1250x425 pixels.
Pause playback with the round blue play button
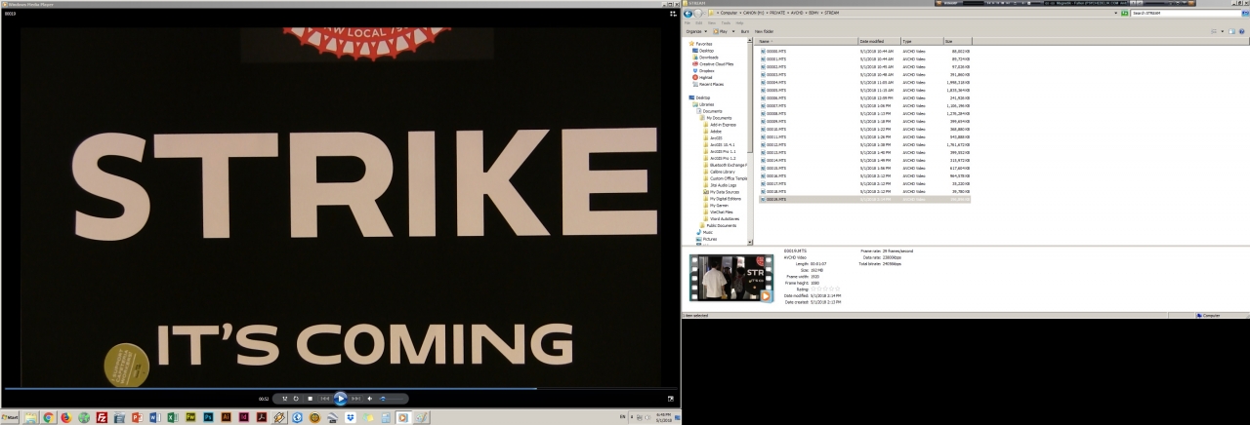tap(340, 398)
